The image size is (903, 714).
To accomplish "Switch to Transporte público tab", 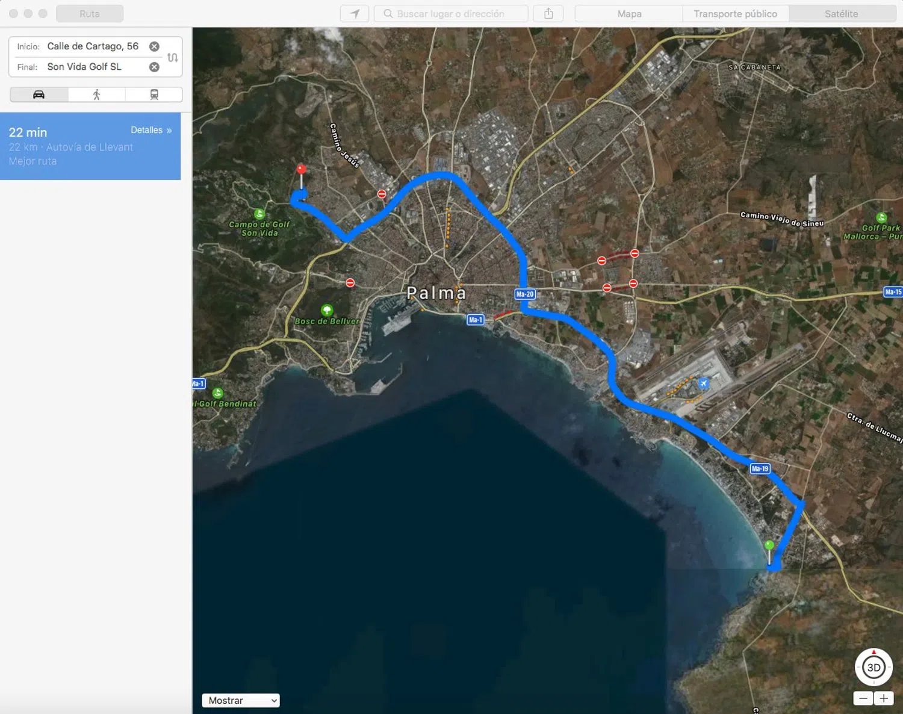I will point(735,13).
